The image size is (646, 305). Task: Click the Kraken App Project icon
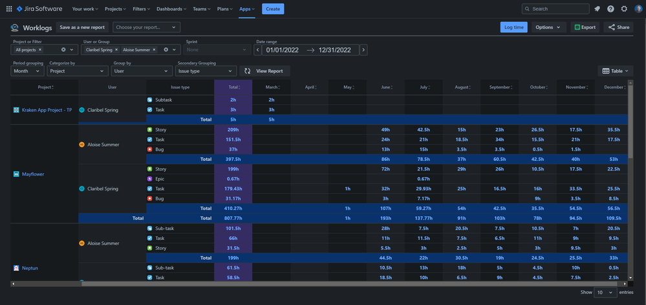tap(16, 110)
